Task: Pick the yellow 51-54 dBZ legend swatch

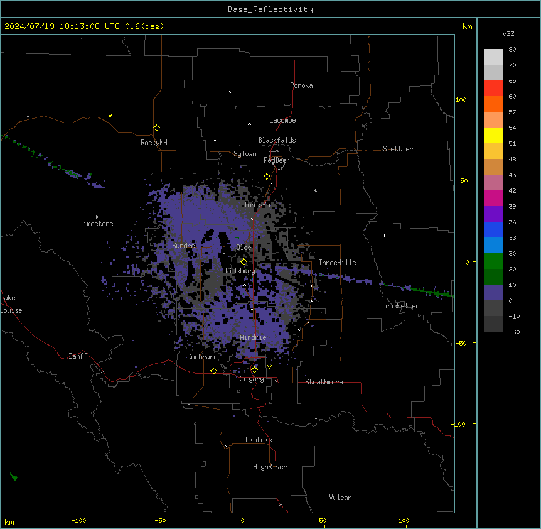Action: 493,135
